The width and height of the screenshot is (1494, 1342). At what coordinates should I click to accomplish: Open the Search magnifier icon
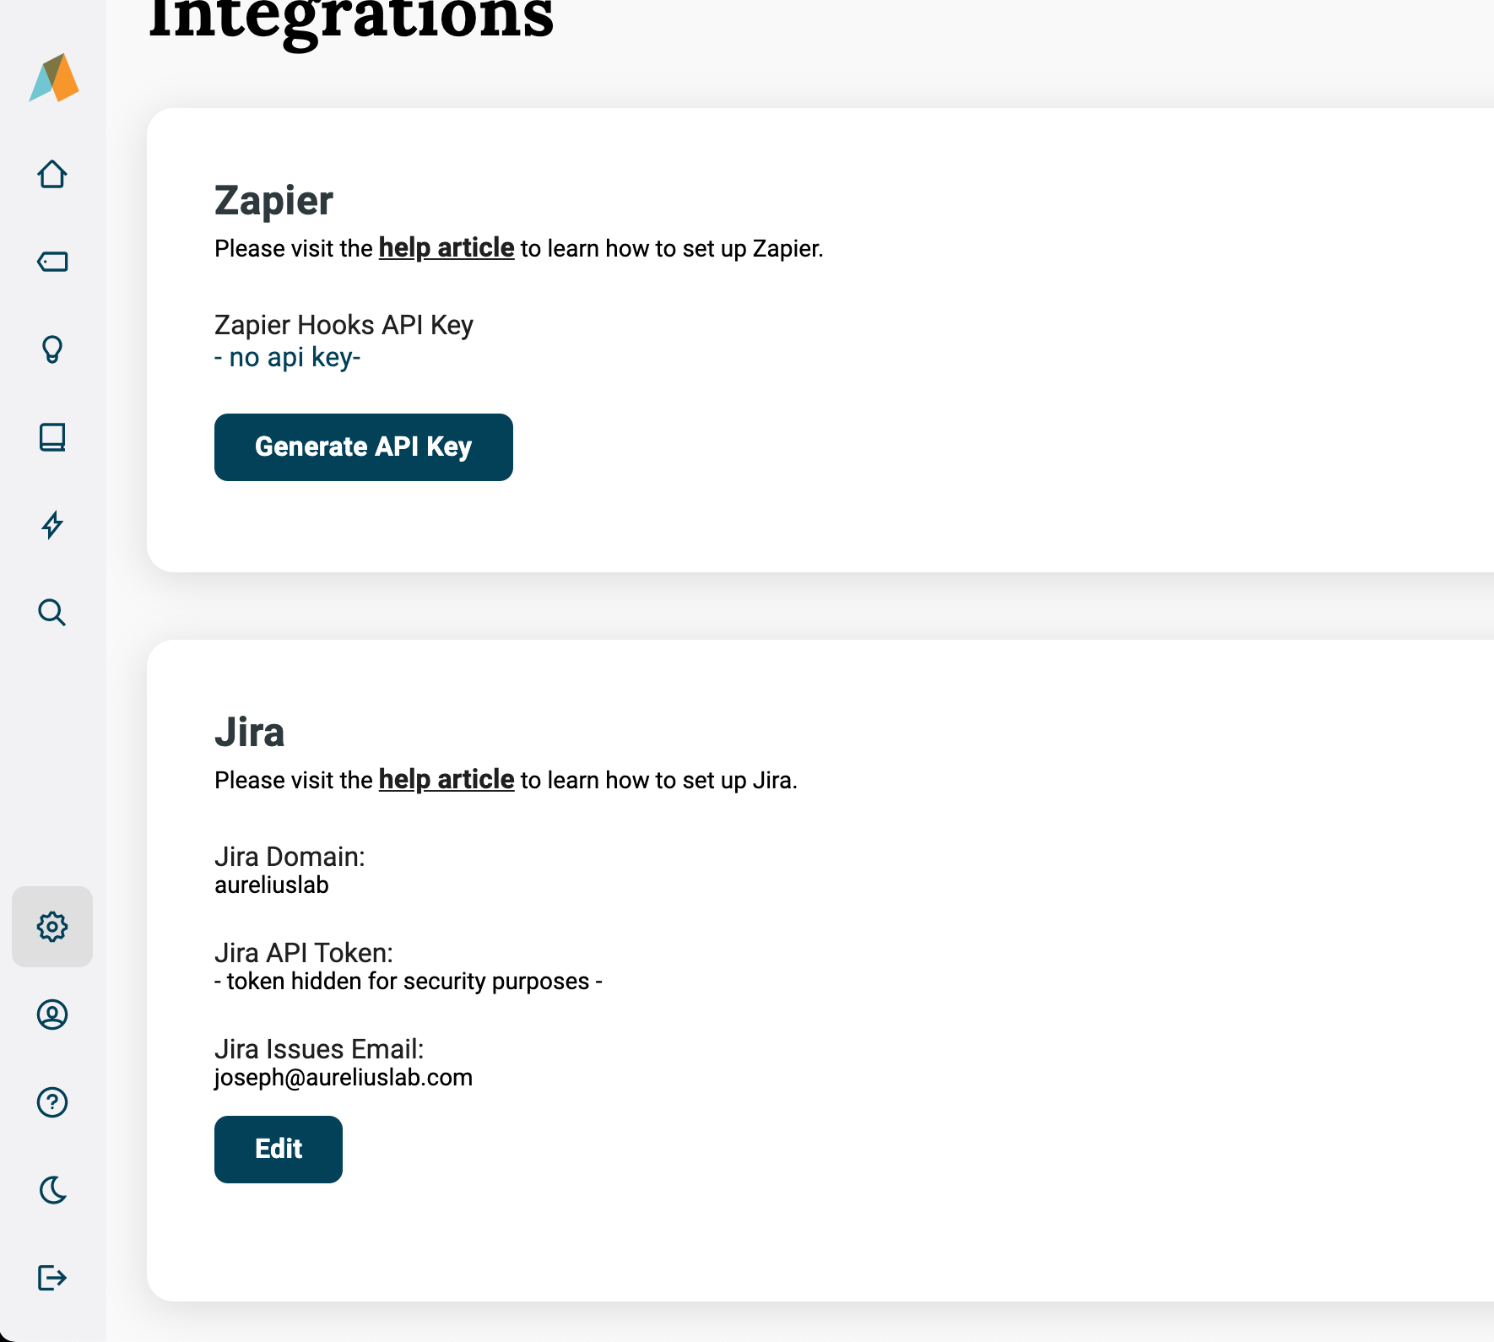pyautogui.click(x=52, y=613)
